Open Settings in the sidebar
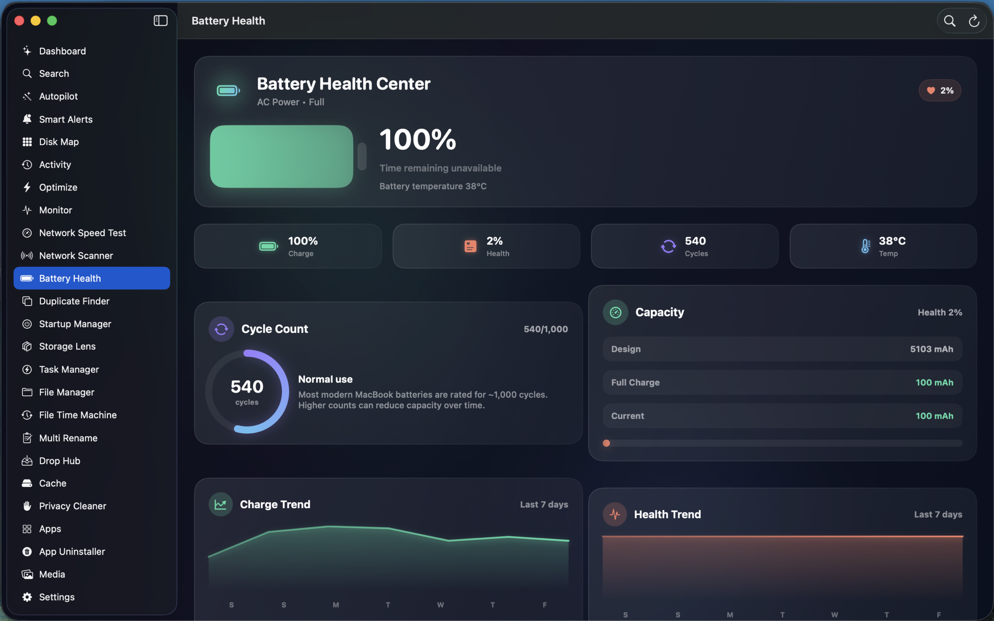 click(92, 597)
